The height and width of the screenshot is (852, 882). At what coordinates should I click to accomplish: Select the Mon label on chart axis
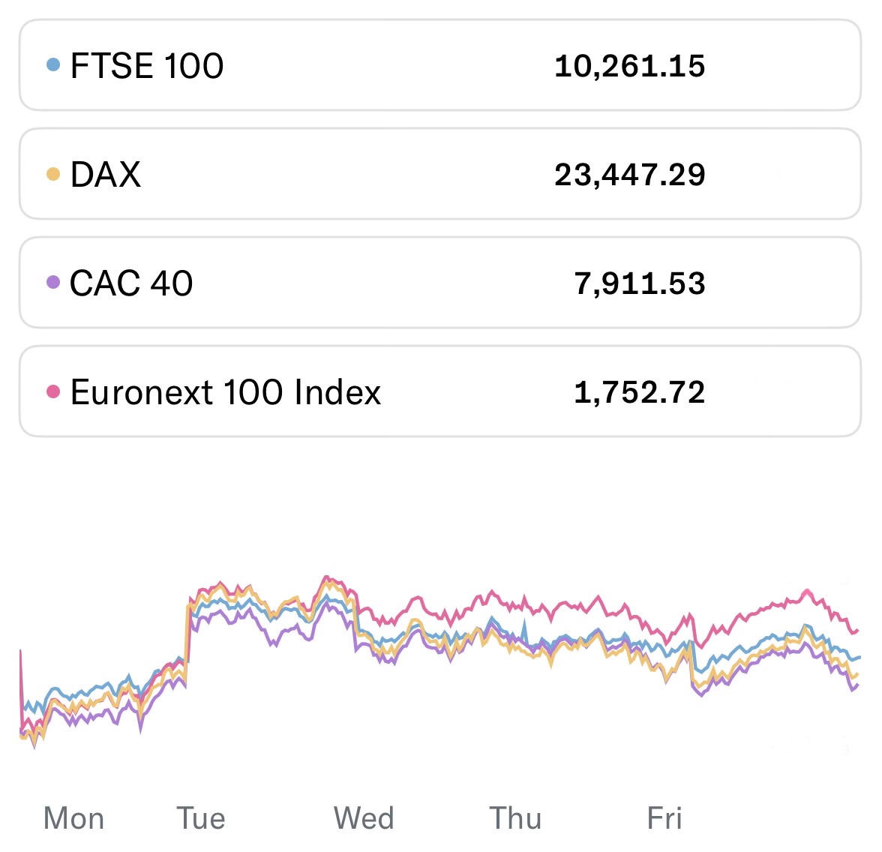coord(73,818)
